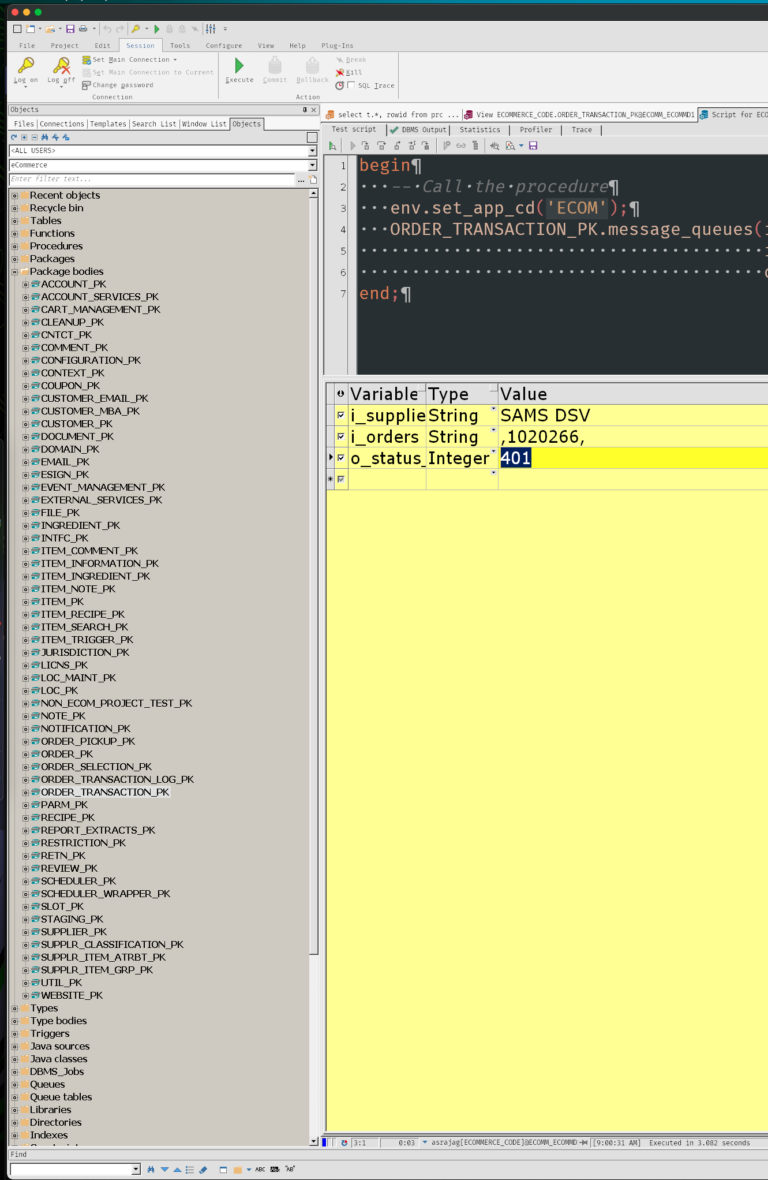
Task: Open the Set Main Connection dropdown
Action: click(x=175, y=60)
